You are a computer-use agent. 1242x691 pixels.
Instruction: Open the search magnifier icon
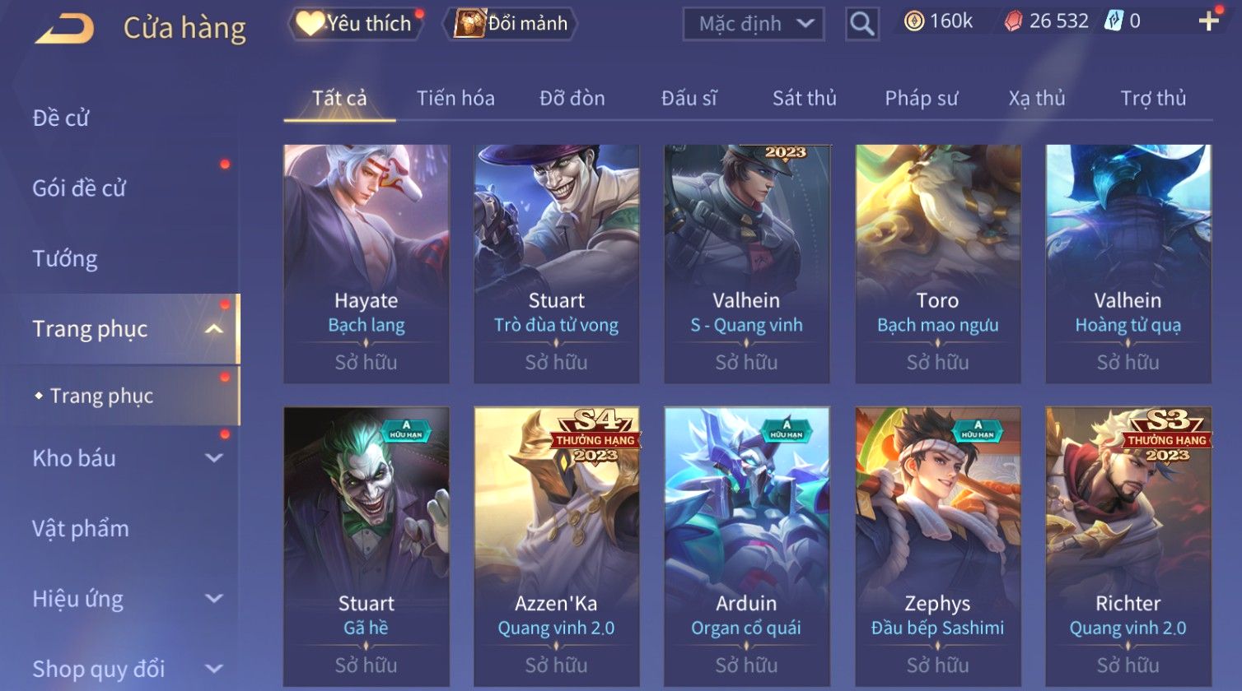coord(861,24)
